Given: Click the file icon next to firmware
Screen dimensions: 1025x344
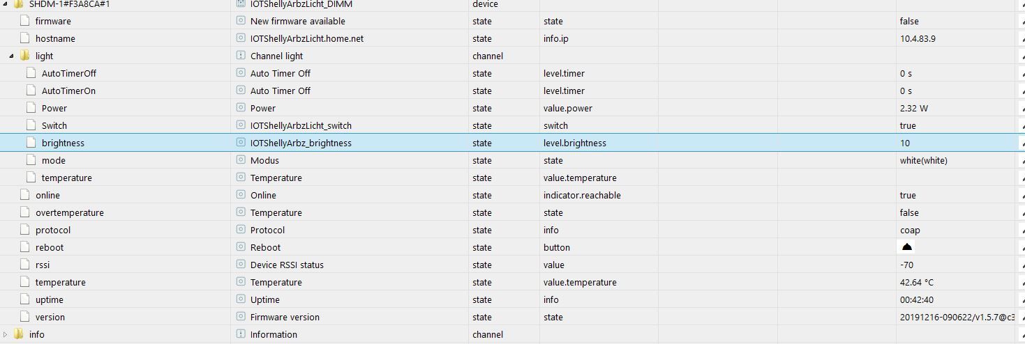Looking at the screenshot, I should pyautogui.click(x=25, y=21).
